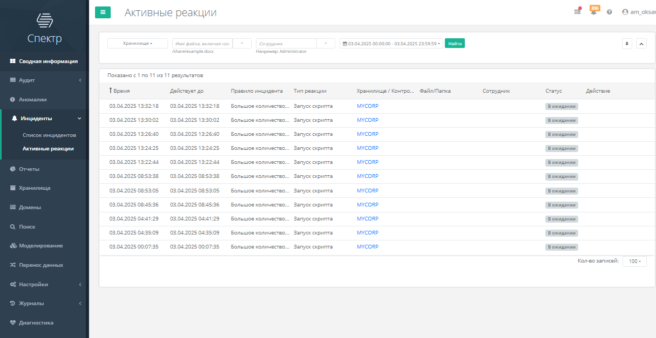This screenshot has width=656, height=338.
Task: Open Моделирование in the sidebar
Action: [44, 246]
